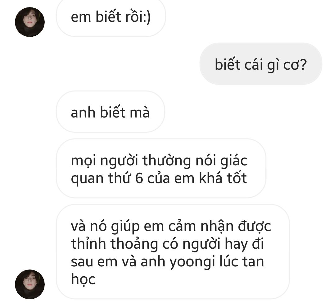Select the "em biết rồi:)" message bubble

[x=111, y=17]
